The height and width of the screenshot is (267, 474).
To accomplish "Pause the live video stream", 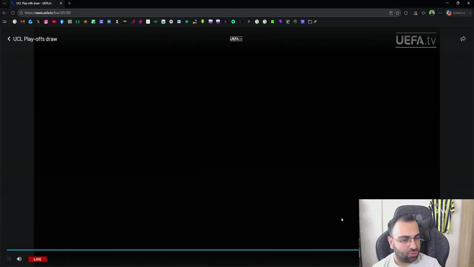I will (x=9, y=259).
